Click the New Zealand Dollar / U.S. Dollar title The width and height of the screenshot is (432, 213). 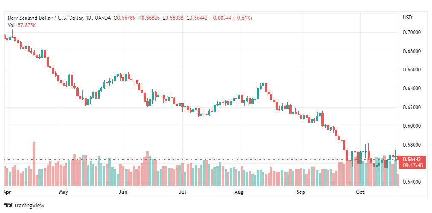click(x=45, y=18)
